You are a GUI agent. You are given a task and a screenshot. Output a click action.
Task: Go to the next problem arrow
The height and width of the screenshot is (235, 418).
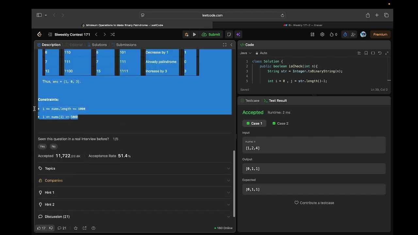[104, 34]
